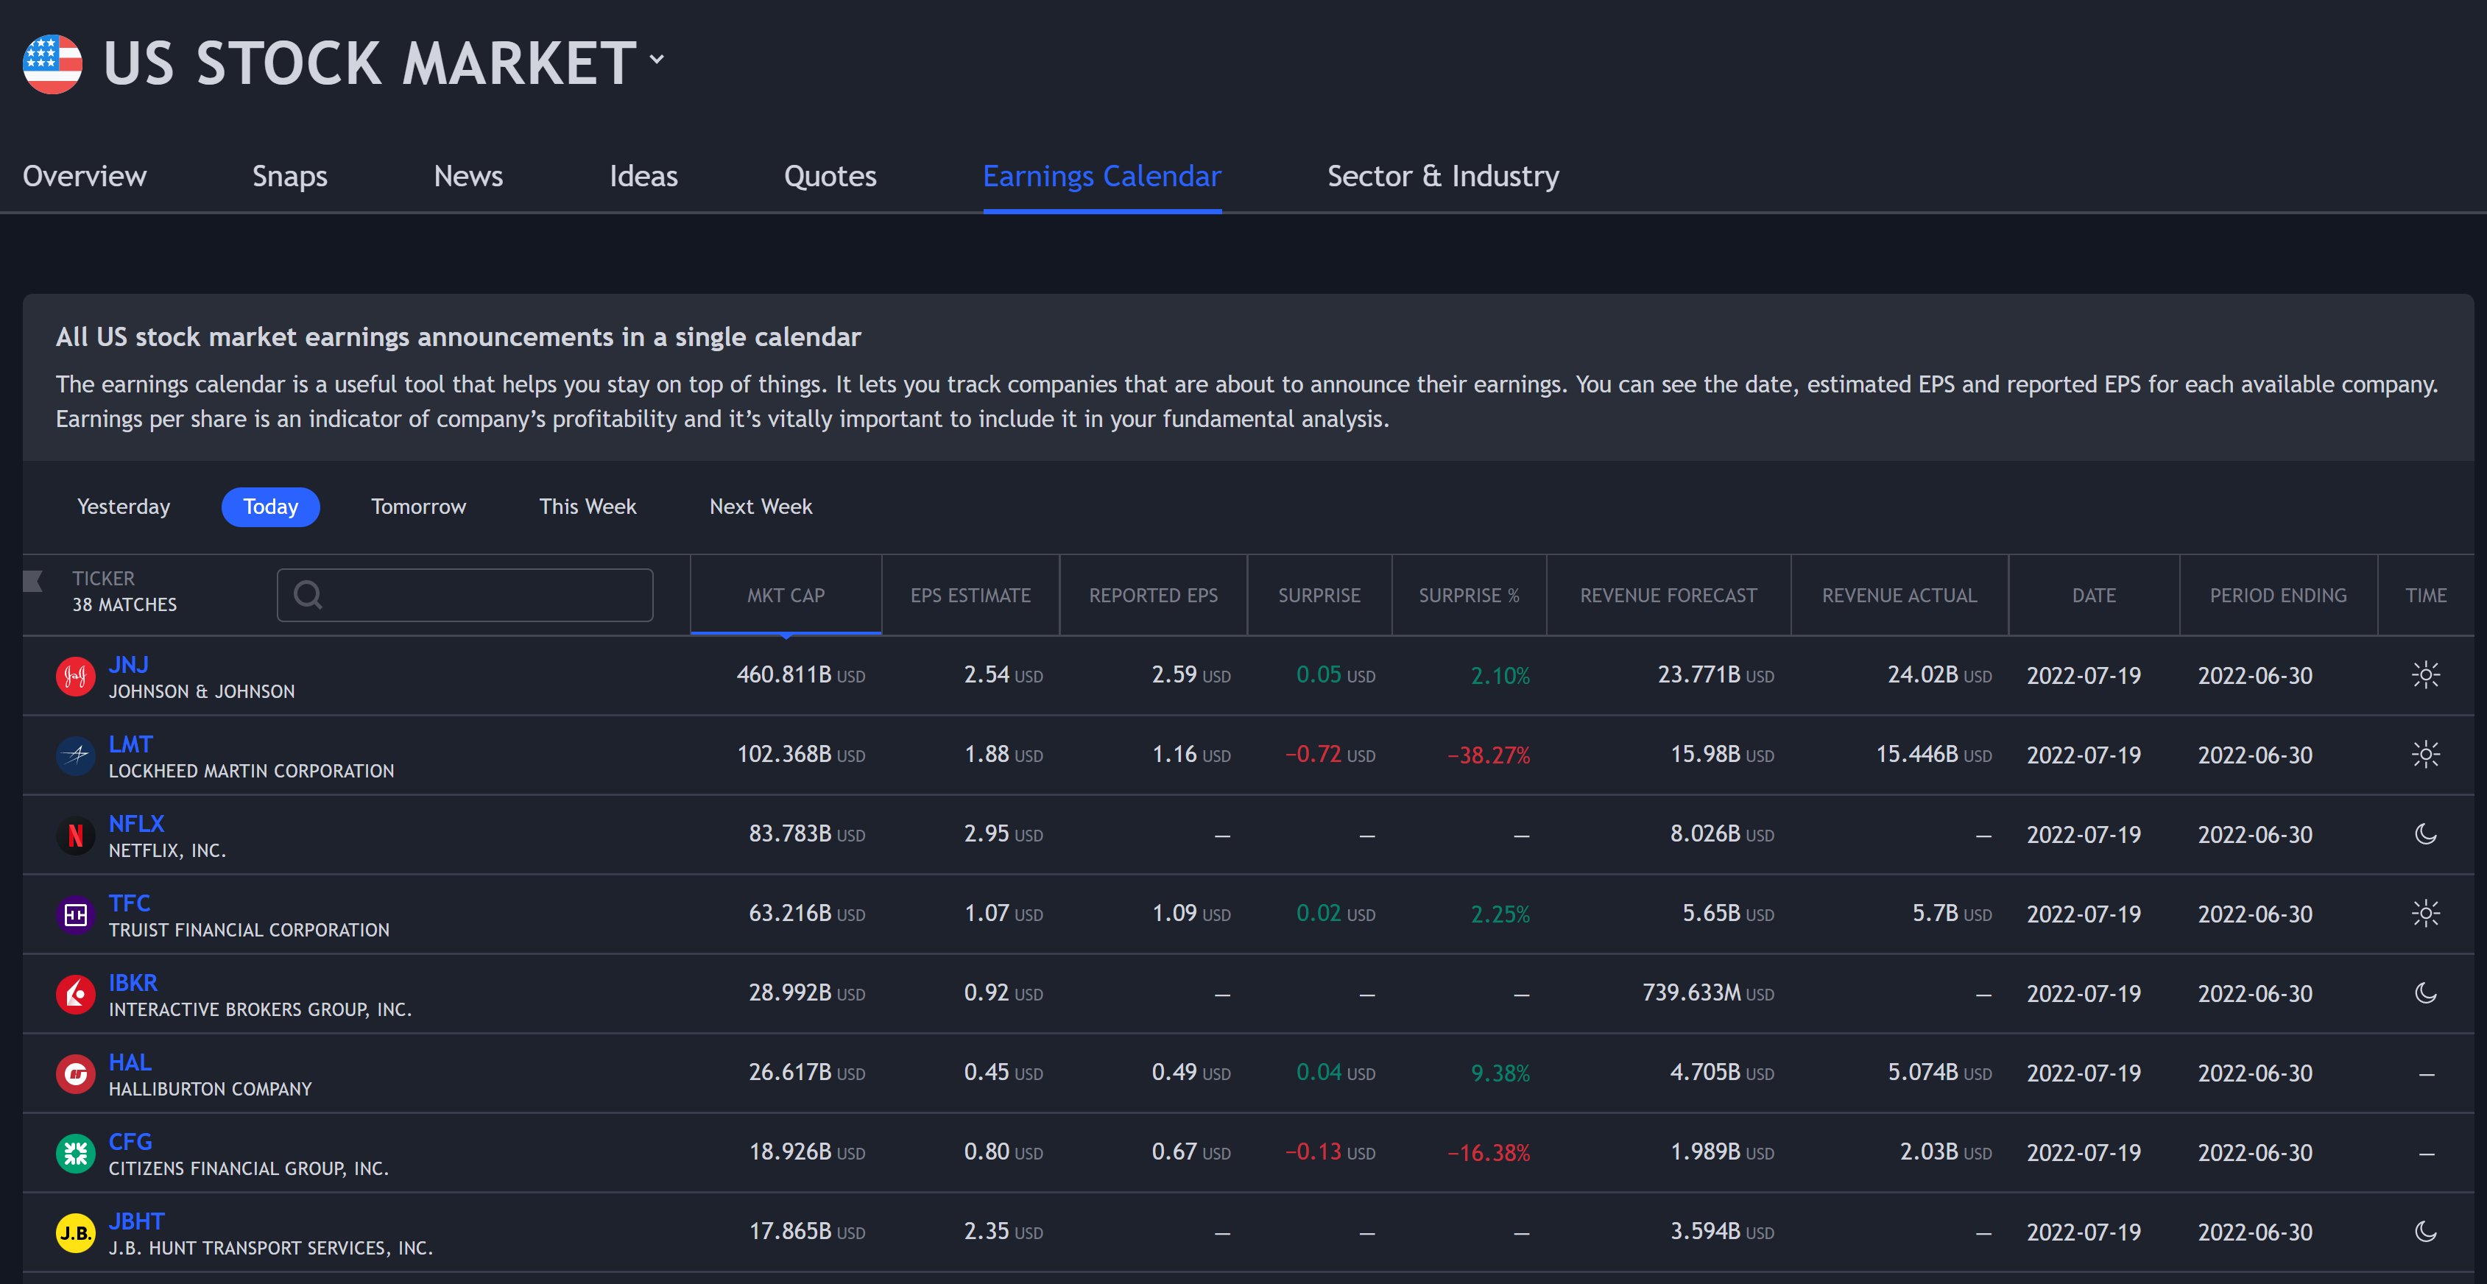Click reported EPS 0.67 USD
Screen dimensions: 2487x1284
[x=1191, y=1151]
